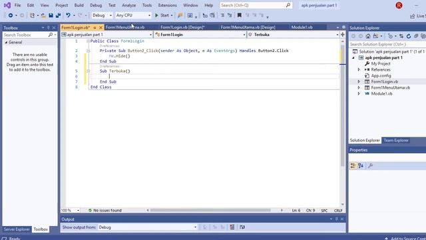Expand the References node
Viewport: 426px width, 240px height.
tap(359, 69)
